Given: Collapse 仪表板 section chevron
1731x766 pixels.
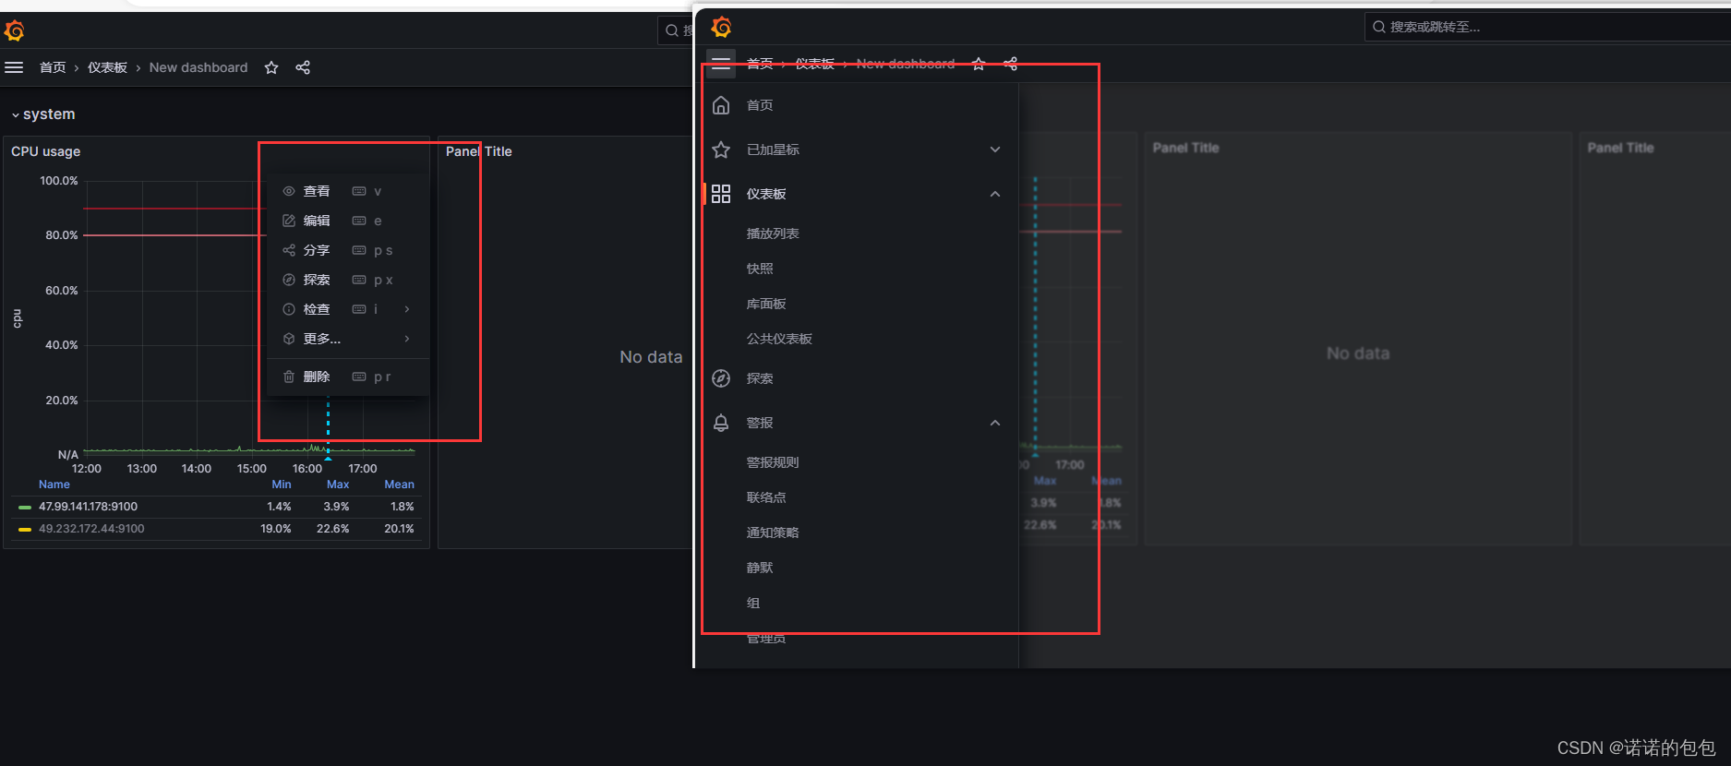Looking at the screenshot, I should click(995, 194).
